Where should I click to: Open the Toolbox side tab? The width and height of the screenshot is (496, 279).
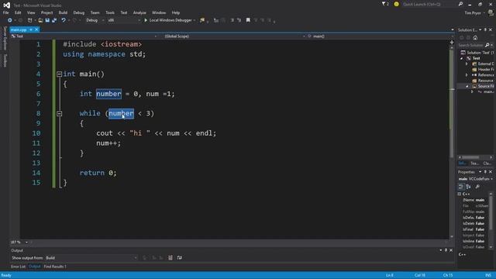5,60
